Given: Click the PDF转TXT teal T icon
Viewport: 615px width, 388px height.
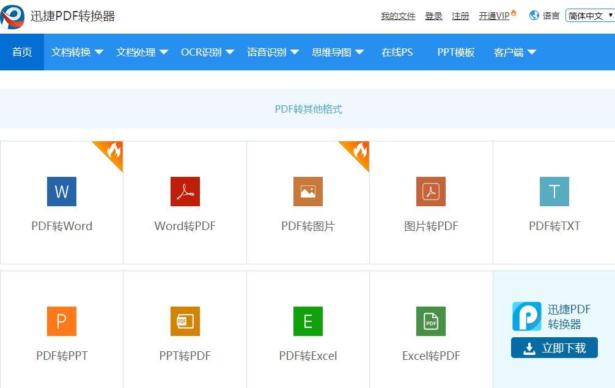Looking at the screenshot, I should click(x=554, y=192).
